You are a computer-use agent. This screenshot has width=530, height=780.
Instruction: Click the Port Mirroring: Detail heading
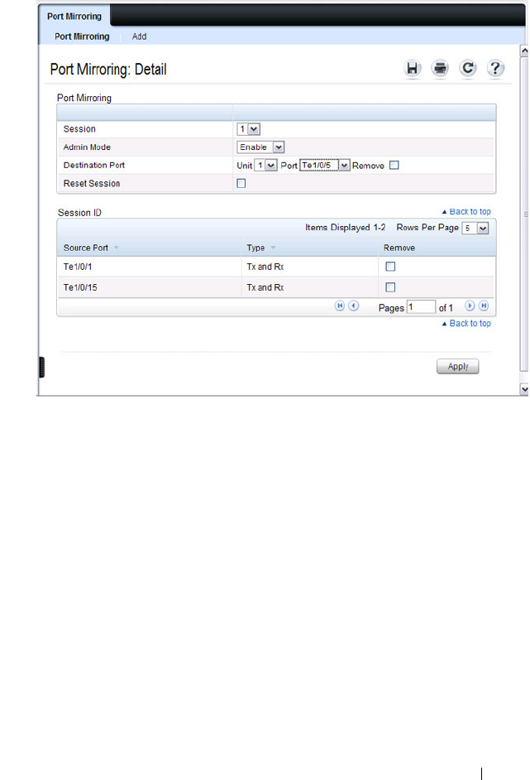click(108, 70)
